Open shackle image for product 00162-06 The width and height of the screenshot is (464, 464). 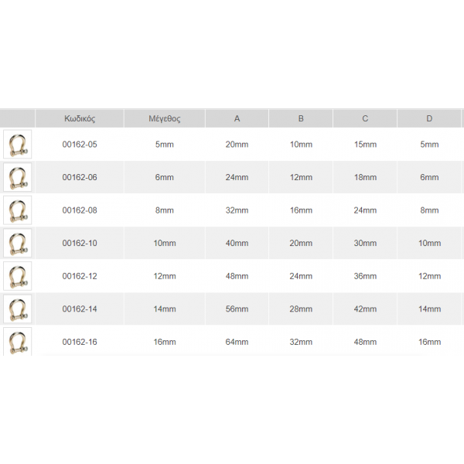pos(17,177)
